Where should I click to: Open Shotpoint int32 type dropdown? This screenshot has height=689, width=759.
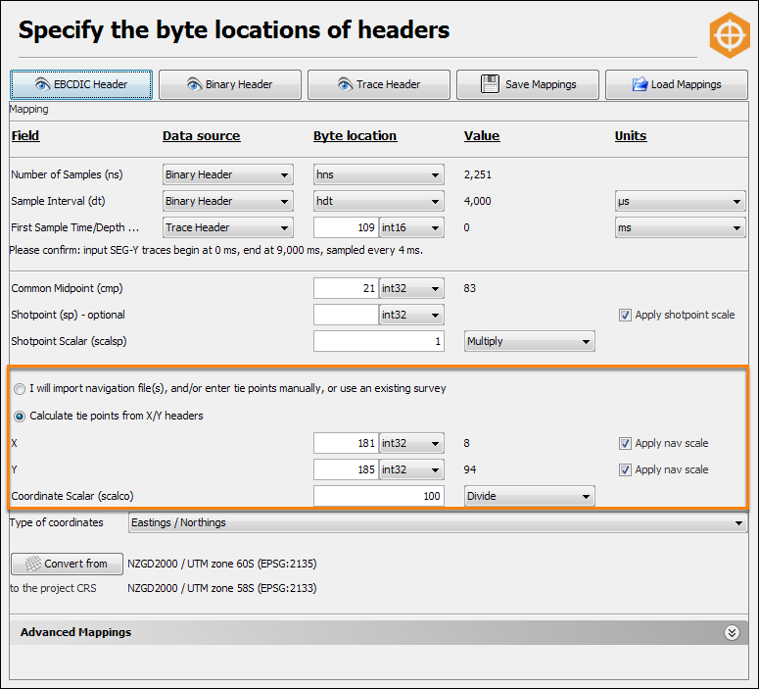click(411, 315)
